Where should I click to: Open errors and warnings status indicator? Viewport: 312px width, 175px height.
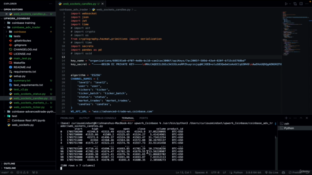(x=22, y=173)
